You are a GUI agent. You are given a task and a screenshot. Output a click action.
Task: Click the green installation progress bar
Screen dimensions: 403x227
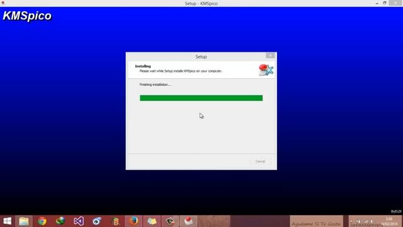[x=201, y=98]
